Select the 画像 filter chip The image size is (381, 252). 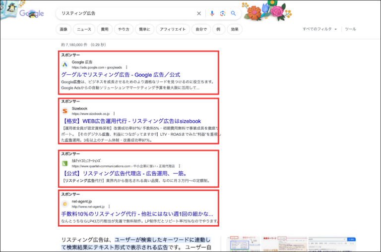point(63,29)
